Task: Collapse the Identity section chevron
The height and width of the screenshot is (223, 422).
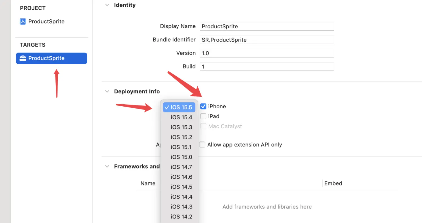Action: (x=107, y=5)
